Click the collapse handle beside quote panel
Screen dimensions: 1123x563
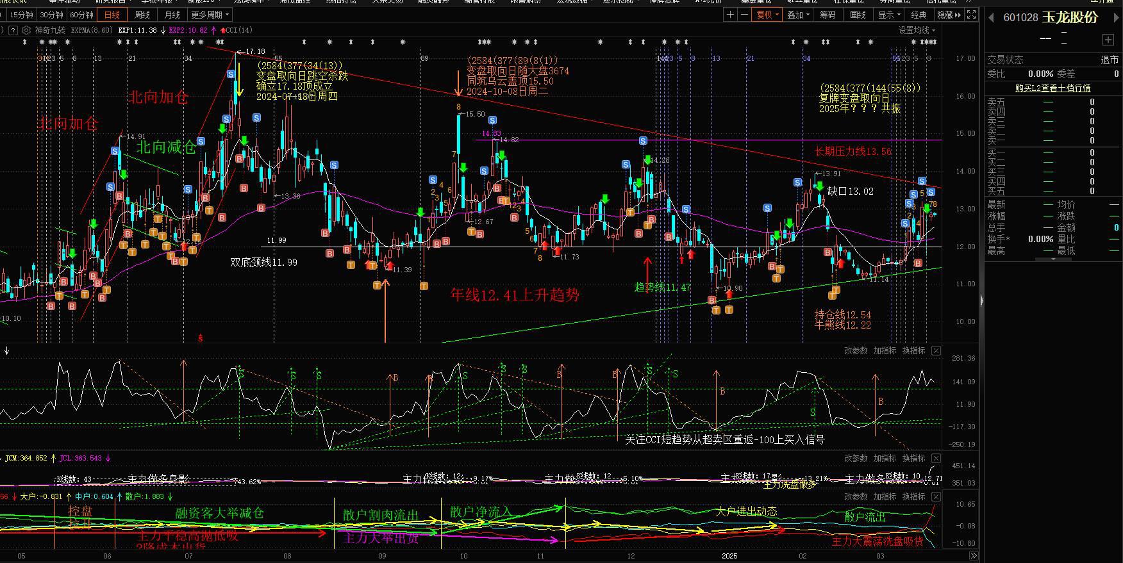click(982, 300)
